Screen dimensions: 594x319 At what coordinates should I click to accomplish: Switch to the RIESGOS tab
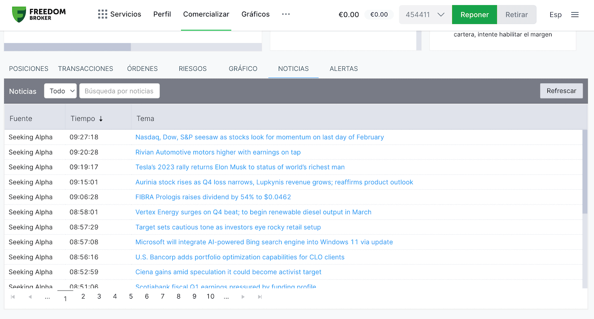(193, 68)
